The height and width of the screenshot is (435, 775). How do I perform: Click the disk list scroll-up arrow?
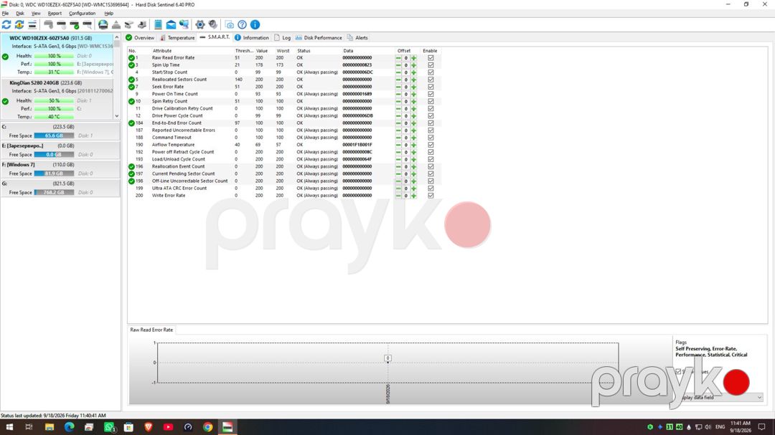pos(117,37)
